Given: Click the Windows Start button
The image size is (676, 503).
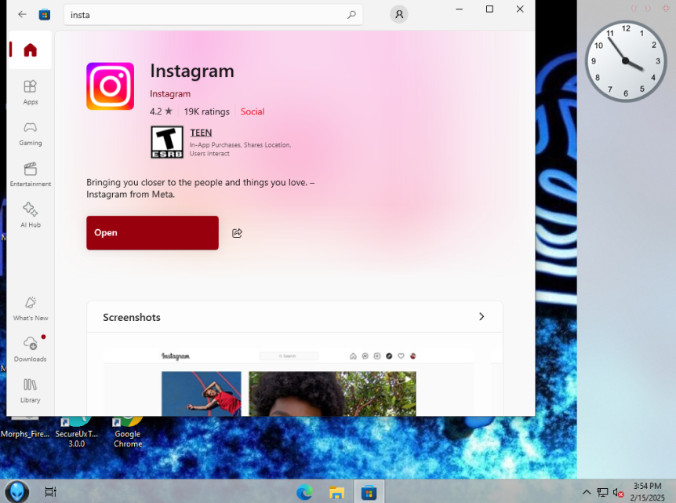Looking at the screenshot, I should [x=16, y=491].
